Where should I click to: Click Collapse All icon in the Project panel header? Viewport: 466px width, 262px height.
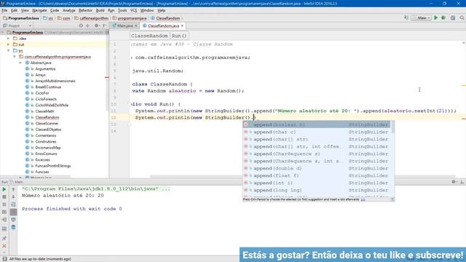[87, 26]
